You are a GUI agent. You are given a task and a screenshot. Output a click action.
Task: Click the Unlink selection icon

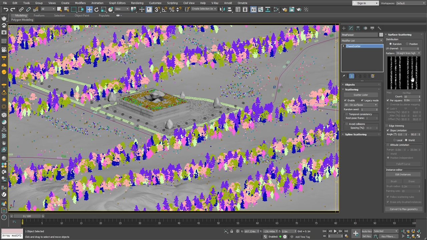click(x=28, y=9)
